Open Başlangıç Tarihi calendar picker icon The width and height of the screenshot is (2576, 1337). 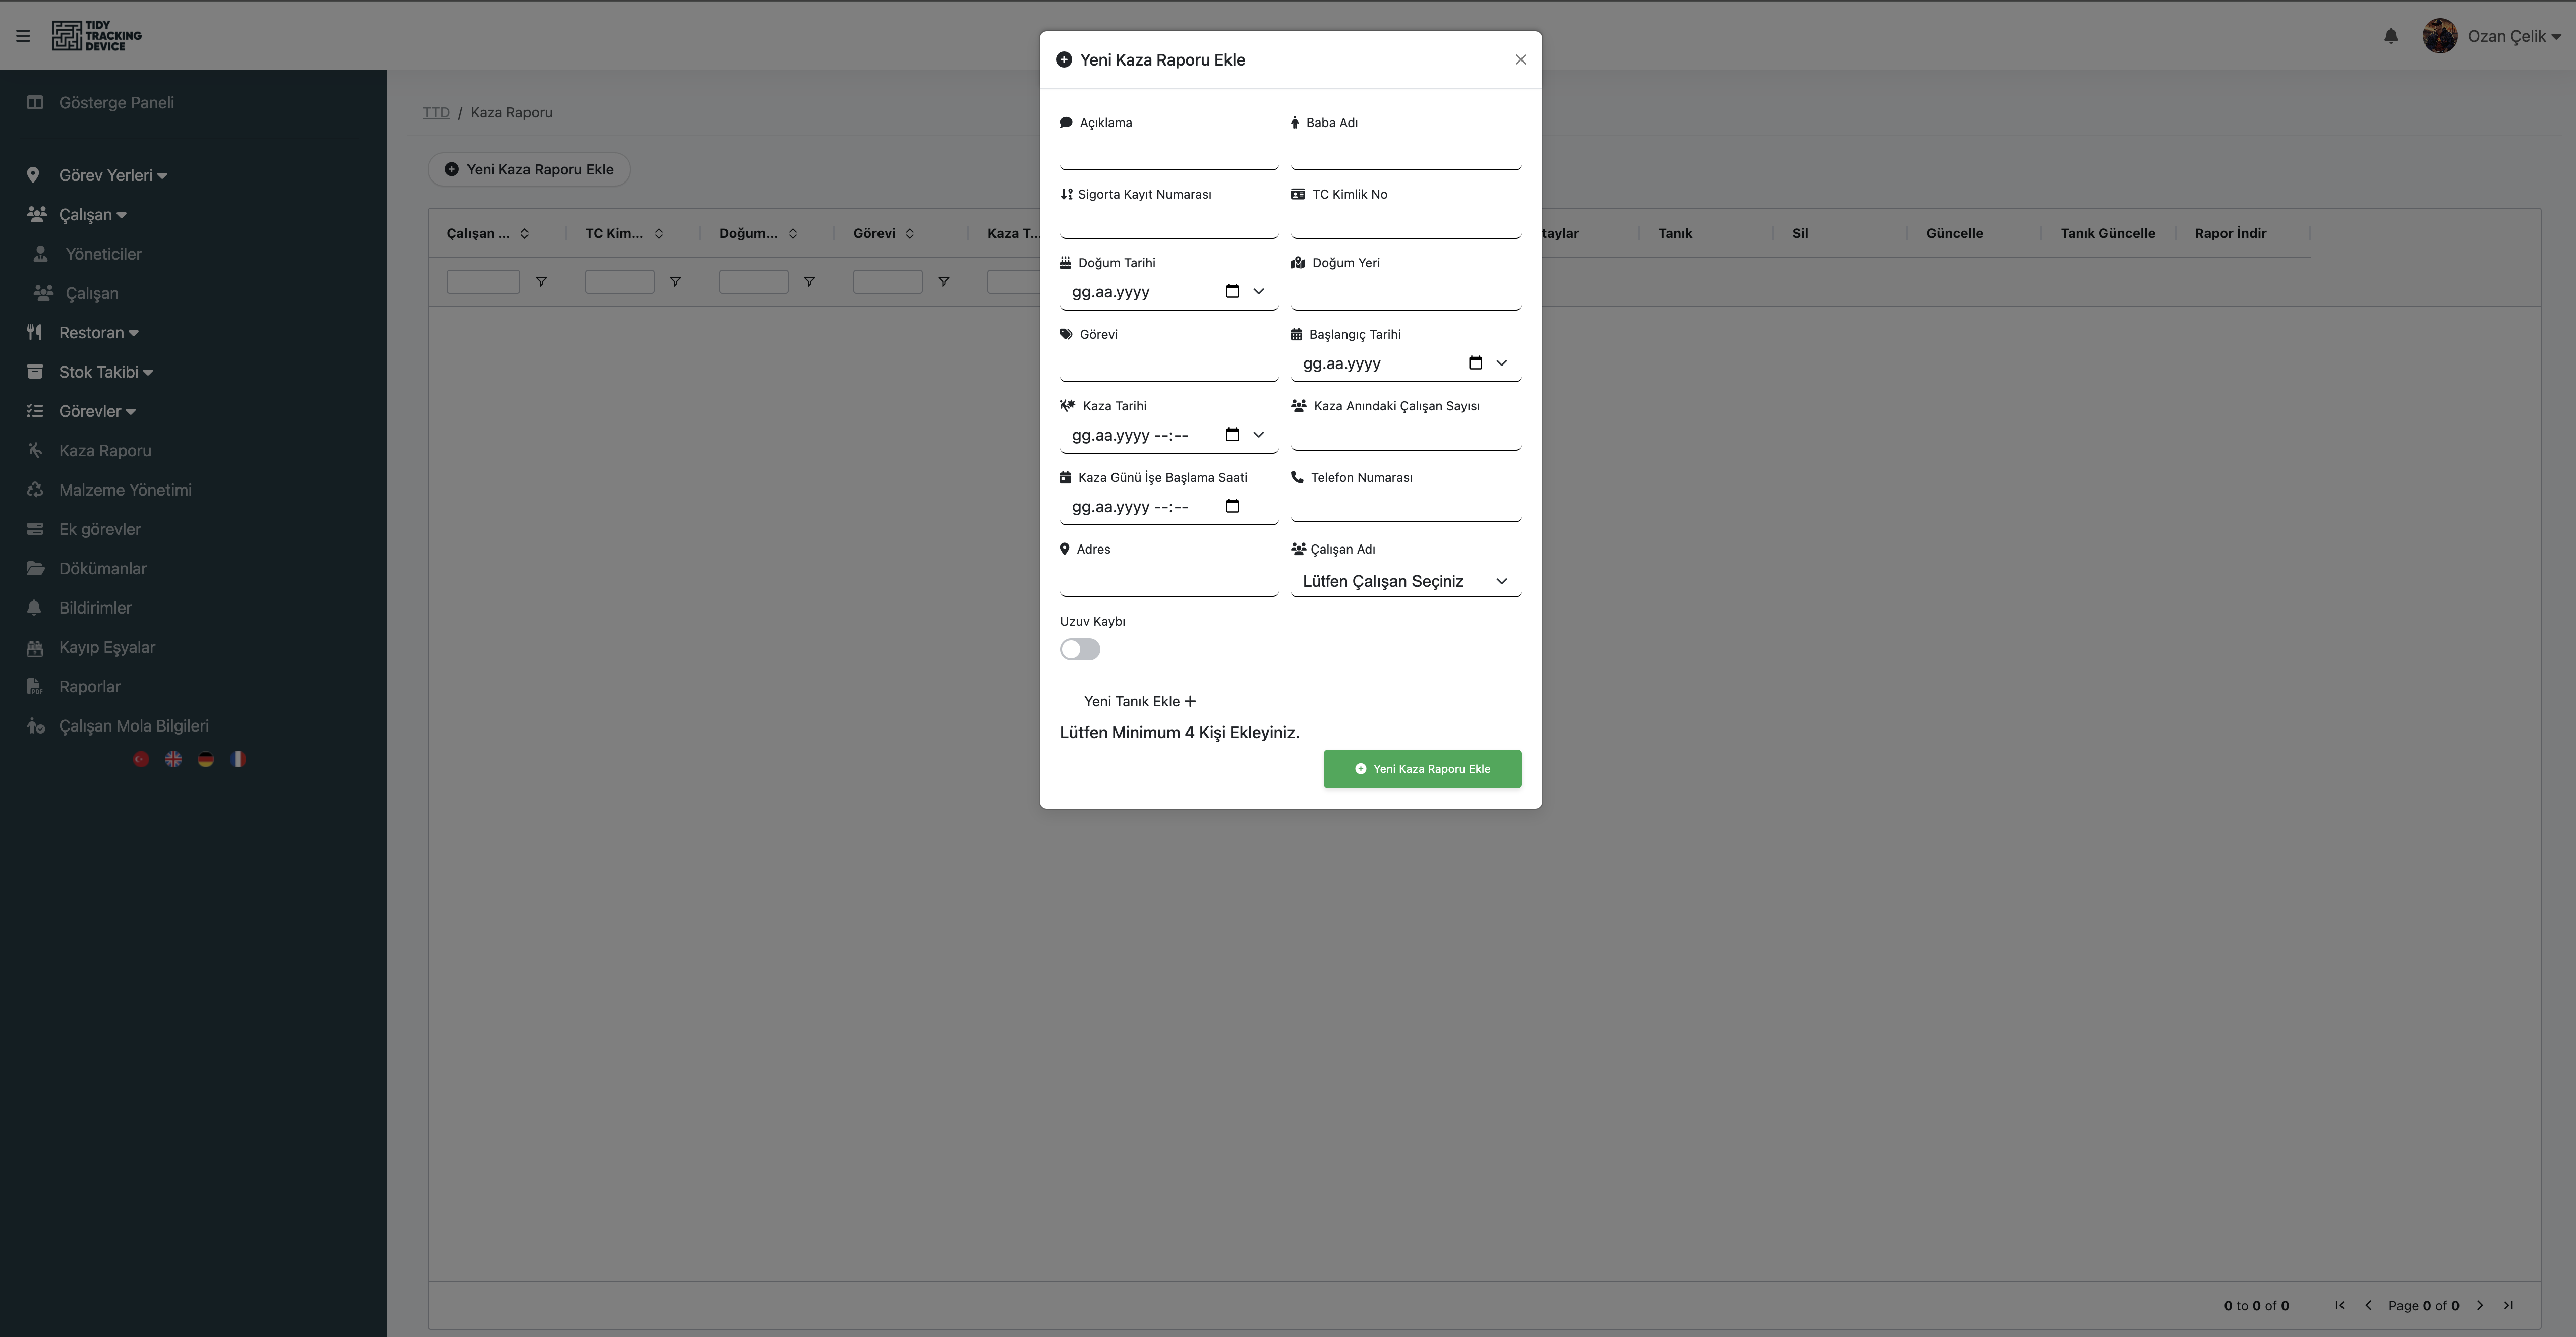point(1475,363)
